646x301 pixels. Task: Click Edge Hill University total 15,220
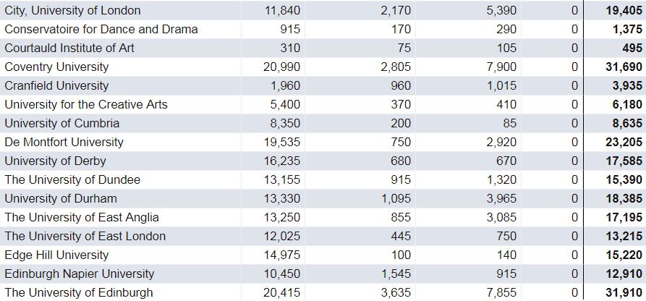(x=624, y=255)
